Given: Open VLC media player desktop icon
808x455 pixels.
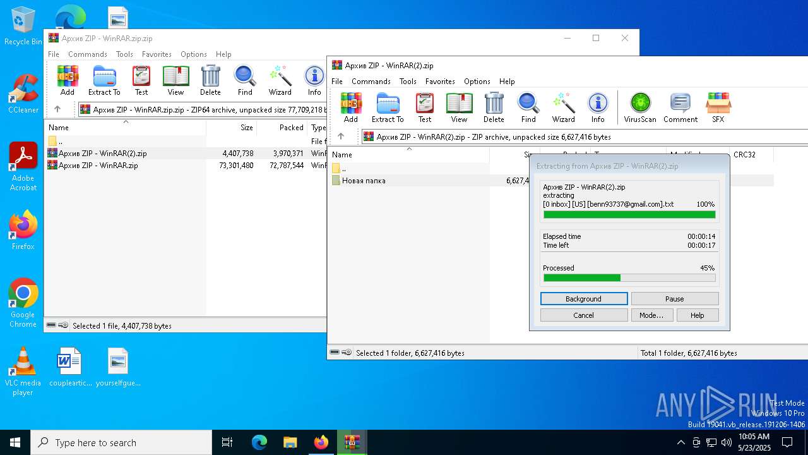Looking at the screenshot, I should tap(23, 372).
